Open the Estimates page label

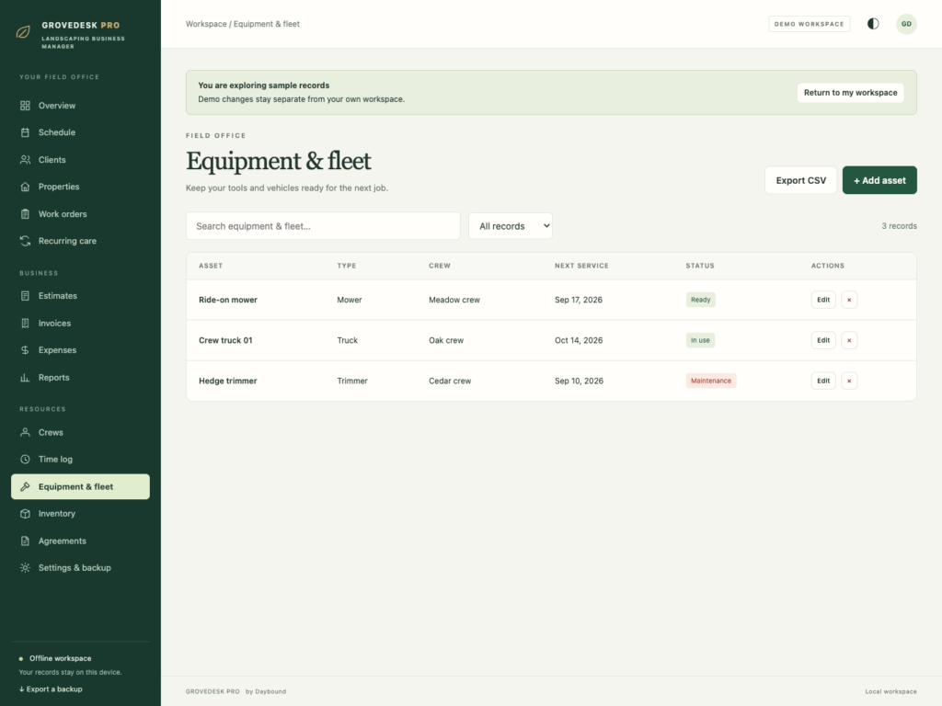(58, 296)
